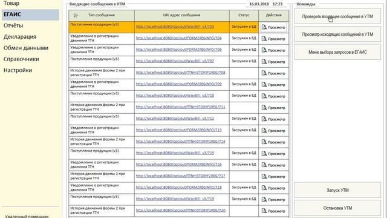Click the star icon in the table header
Image resolution: width=387 pixels, height=218 pixels.
[76, 15]
